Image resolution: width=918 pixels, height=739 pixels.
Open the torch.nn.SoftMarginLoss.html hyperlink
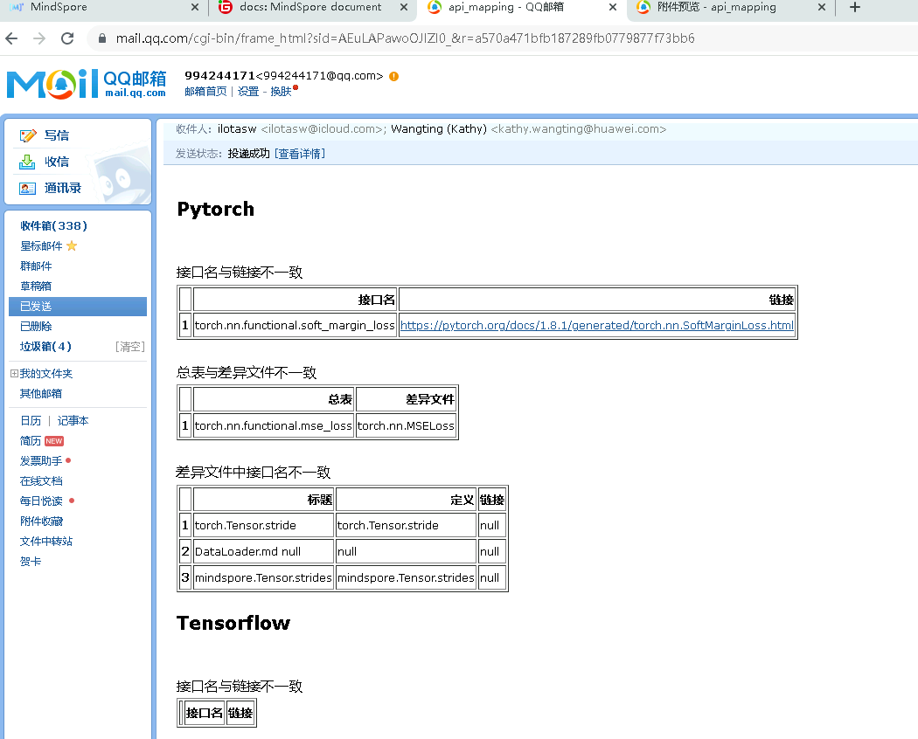coord(597,325)
